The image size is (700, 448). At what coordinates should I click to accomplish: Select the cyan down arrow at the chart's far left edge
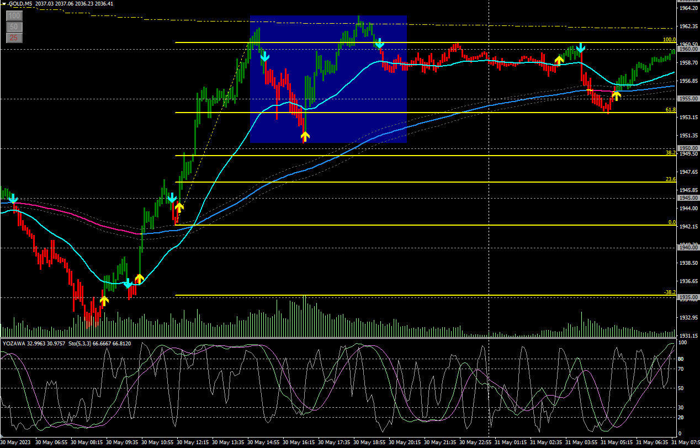[13, 199]
